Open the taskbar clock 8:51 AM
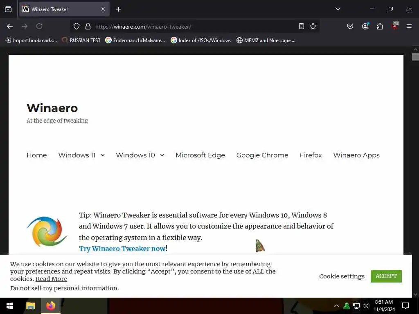The image size is (419, 314). pos(384,306)
